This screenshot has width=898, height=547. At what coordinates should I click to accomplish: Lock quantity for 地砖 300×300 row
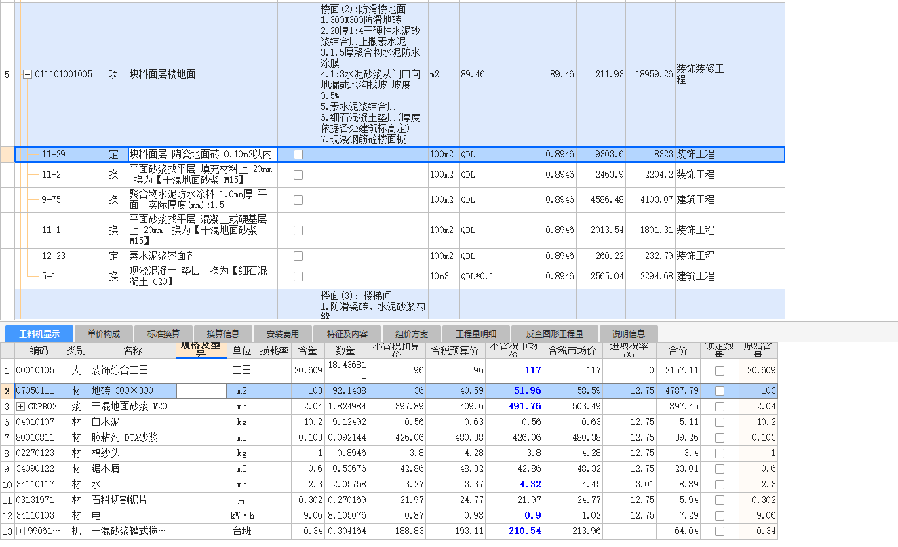(720, 391)
